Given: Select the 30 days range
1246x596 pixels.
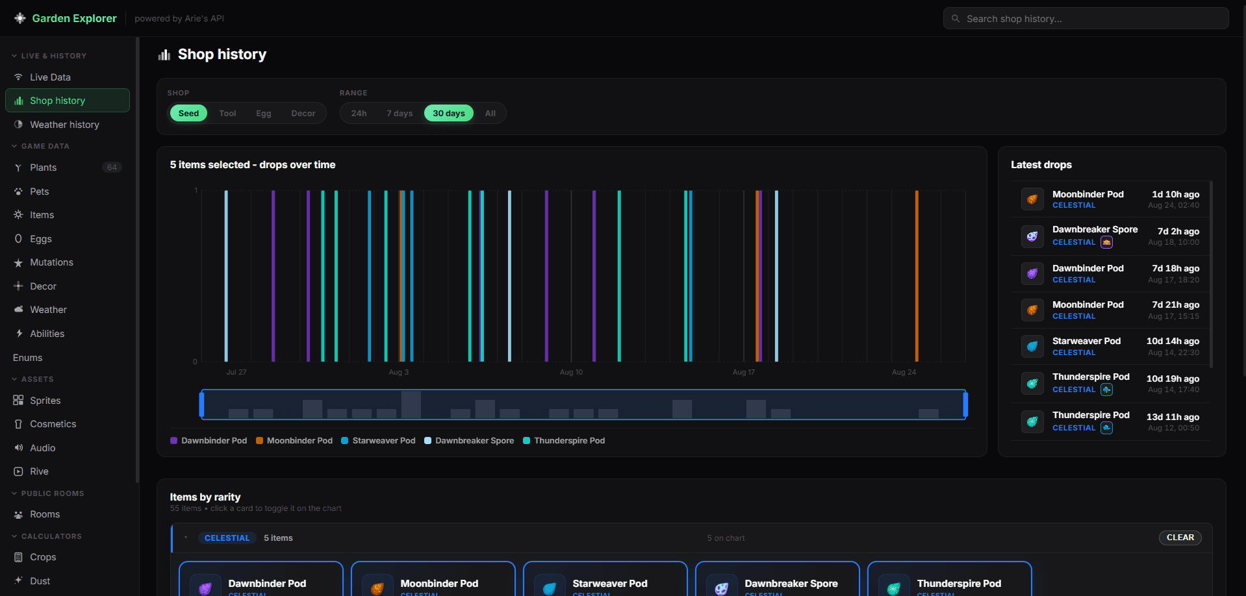Looking at the screenshot, I should click(x=449, y=113).
